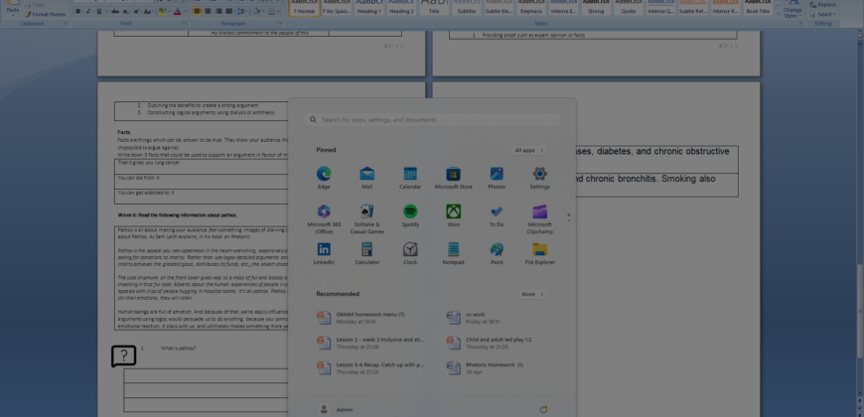Launch the Photos app
The height and width of the screenshot is (417, 864).
(x=497, y=179)
